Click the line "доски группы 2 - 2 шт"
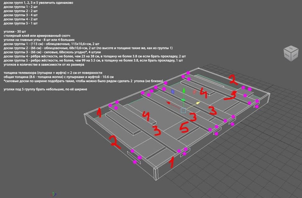This screenshot has width=302, height=198. click(x=20, y=11)
